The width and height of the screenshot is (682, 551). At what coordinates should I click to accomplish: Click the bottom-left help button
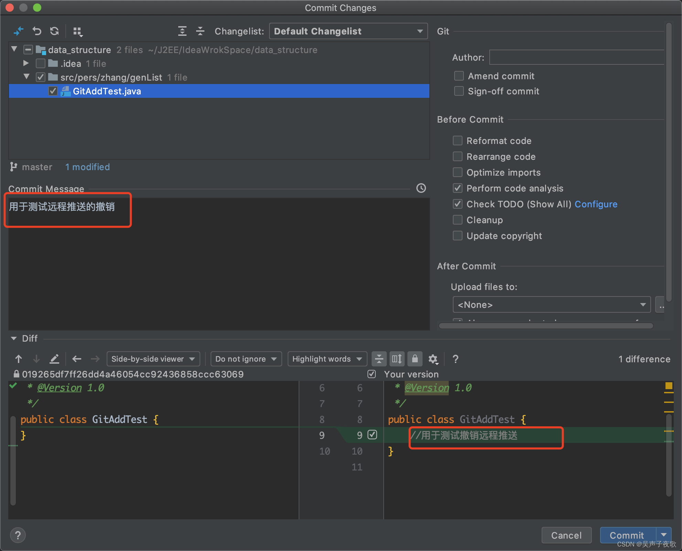pyautogui.click(x=18, y=535)
